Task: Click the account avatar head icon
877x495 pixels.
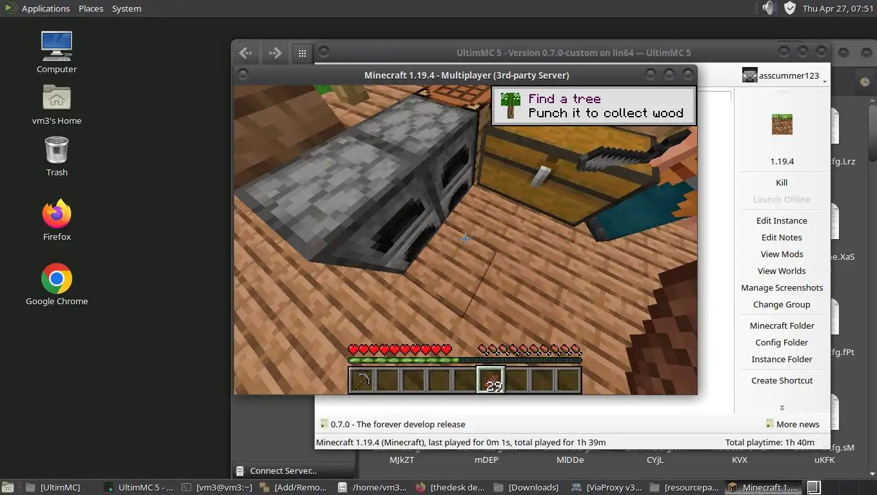Action: click(749, 75)
